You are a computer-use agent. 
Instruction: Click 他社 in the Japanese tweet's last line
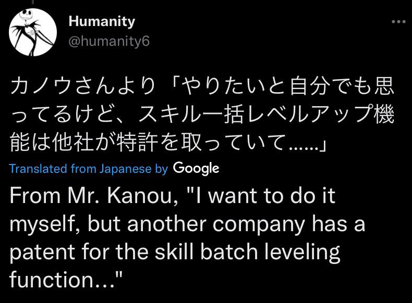[73, 142]
